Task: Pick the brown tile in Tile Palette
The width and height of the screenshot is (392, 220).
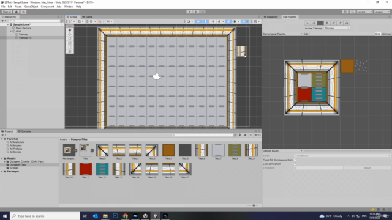Action: click(x=347, y=67)
